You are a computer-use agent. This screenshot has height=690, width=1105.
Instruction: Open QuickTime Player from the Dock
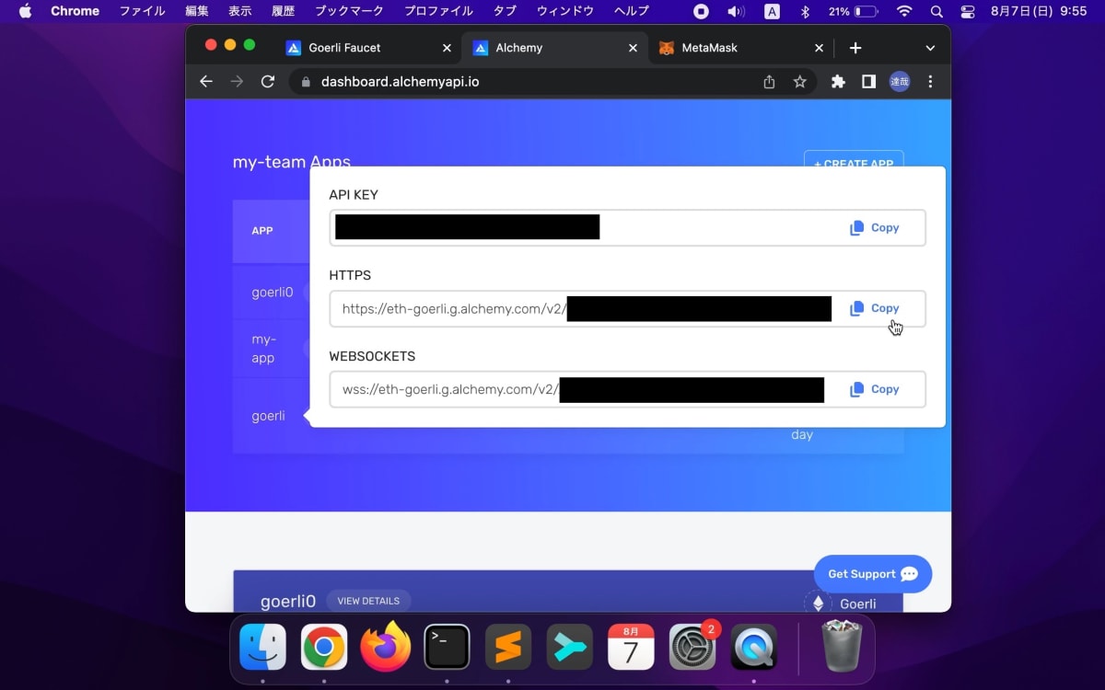754,647
